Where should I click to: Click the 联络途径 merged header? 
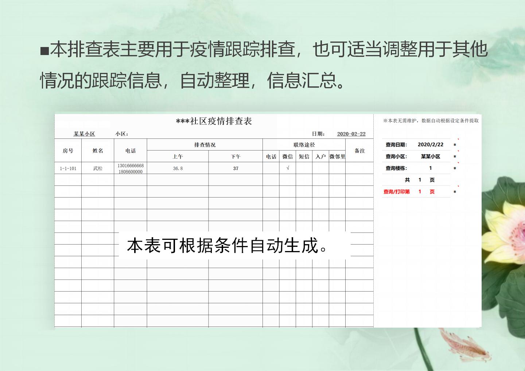(x=304, y=145)
